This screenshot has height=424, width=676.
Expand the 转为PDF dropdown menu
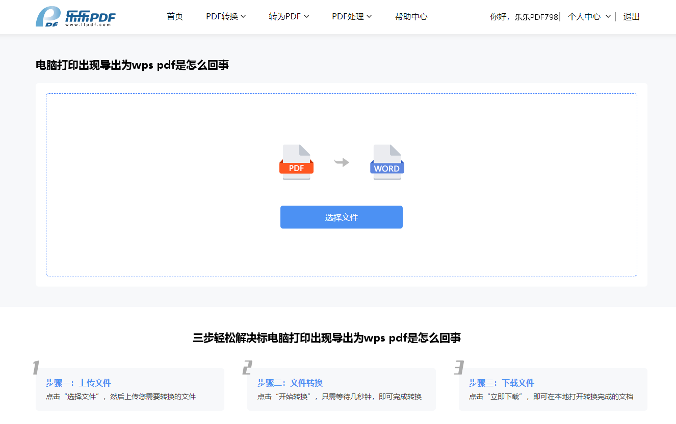click(x=289, y=17)
